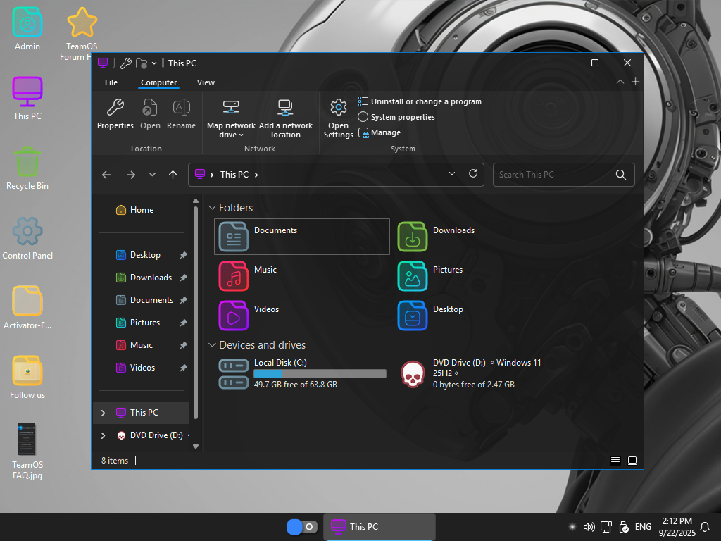Select the Music folder icon
This screenshot has height=541, width=721.
pyautogui.click(x=234, y=276)
